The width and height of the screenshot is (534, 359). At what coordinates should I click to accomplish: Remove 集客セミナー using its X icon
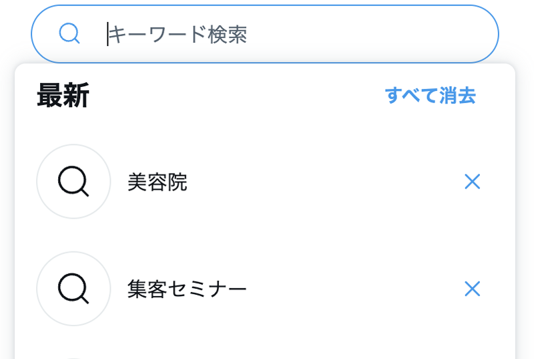pos(472,289)
